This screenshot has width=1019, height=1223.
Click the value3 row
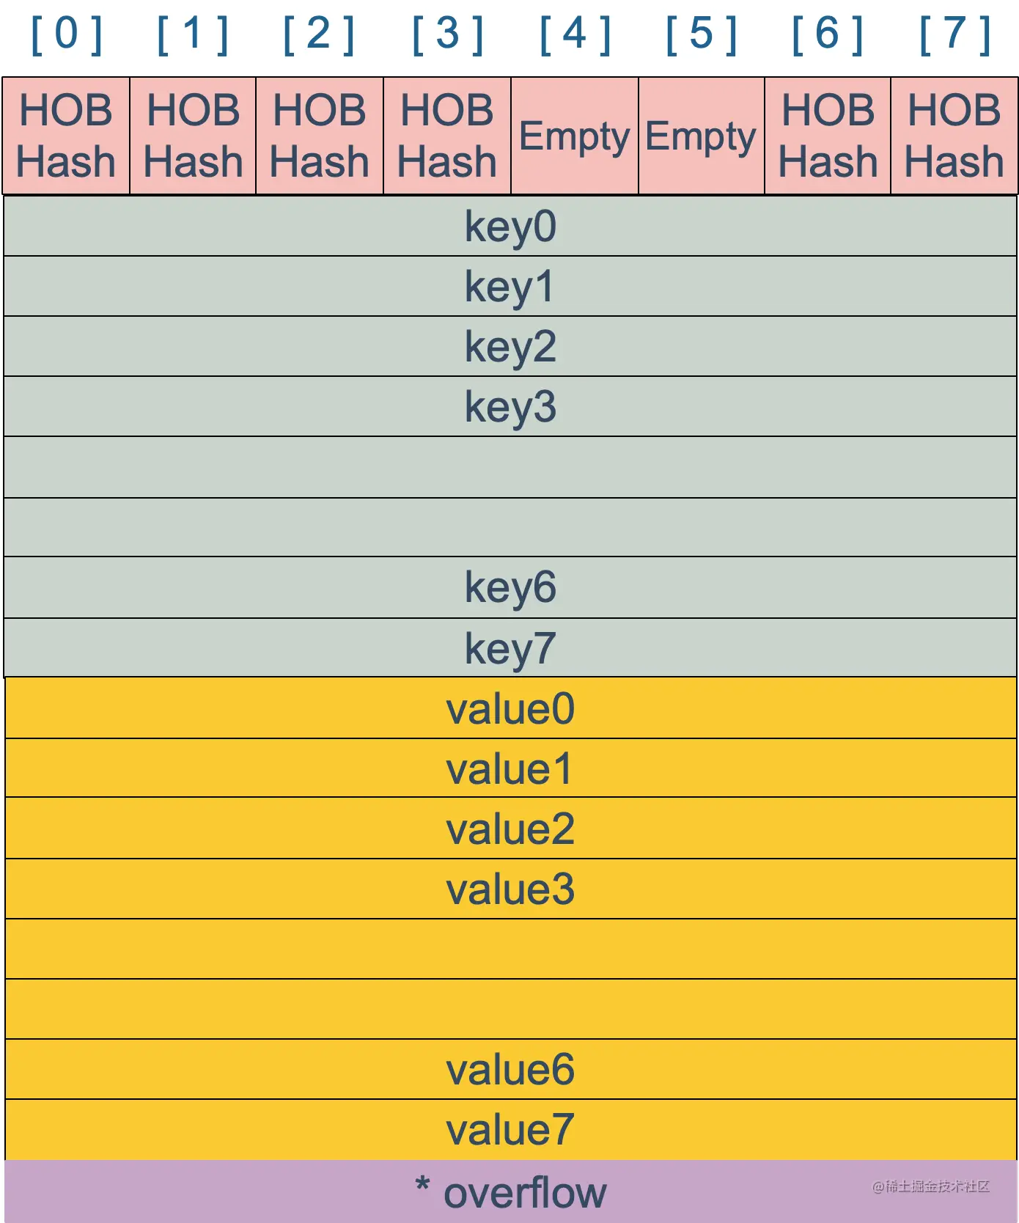coord(510,889)
